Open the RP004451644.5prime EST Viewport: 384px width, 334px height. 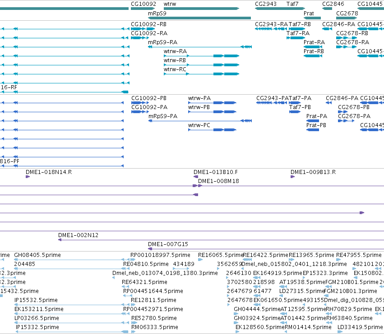[128, 296]
